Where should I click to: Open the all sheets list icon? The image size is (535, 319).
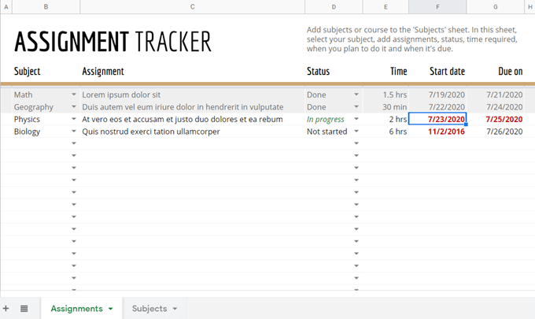click(x=24, y=309)
